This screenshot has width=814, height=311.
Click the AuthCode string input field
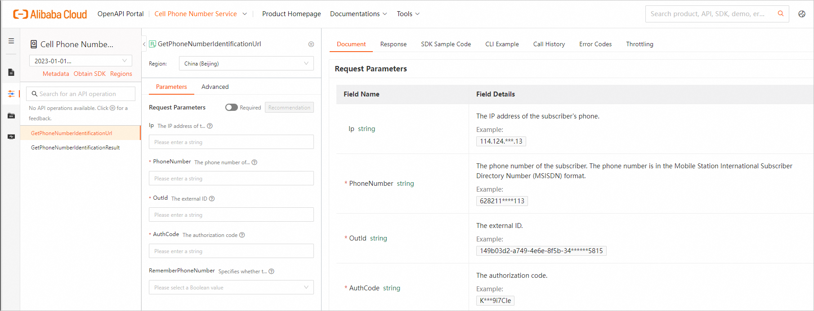[x=231, y=251]
